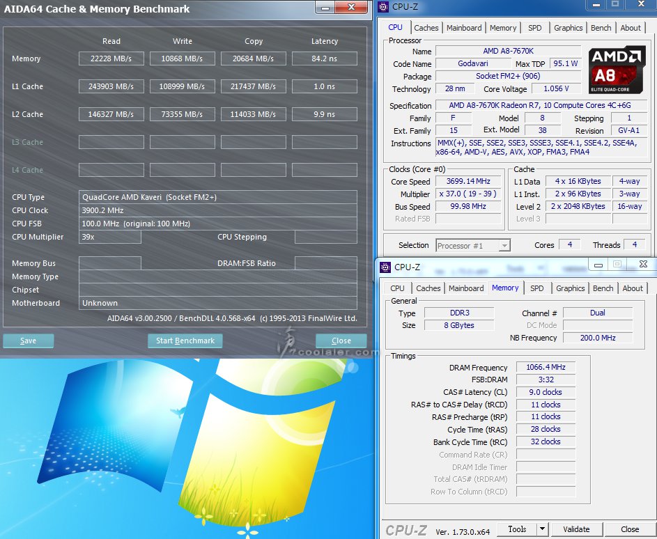Minimize the AIDA64 benchmark window
The width and height of the screenshot is (657, 539).
pyautogui.click(x=325, y=8)
